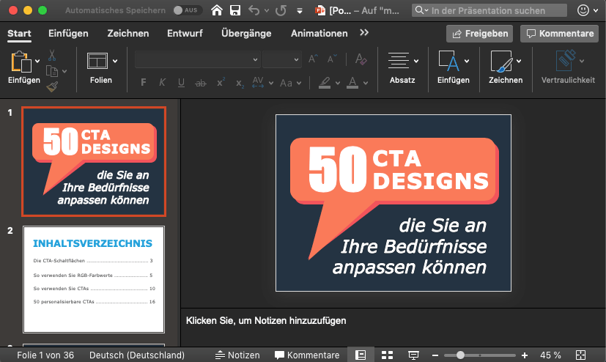Zoom in with plus button
This screenshot has height=362, width=606.
point(525,355)
